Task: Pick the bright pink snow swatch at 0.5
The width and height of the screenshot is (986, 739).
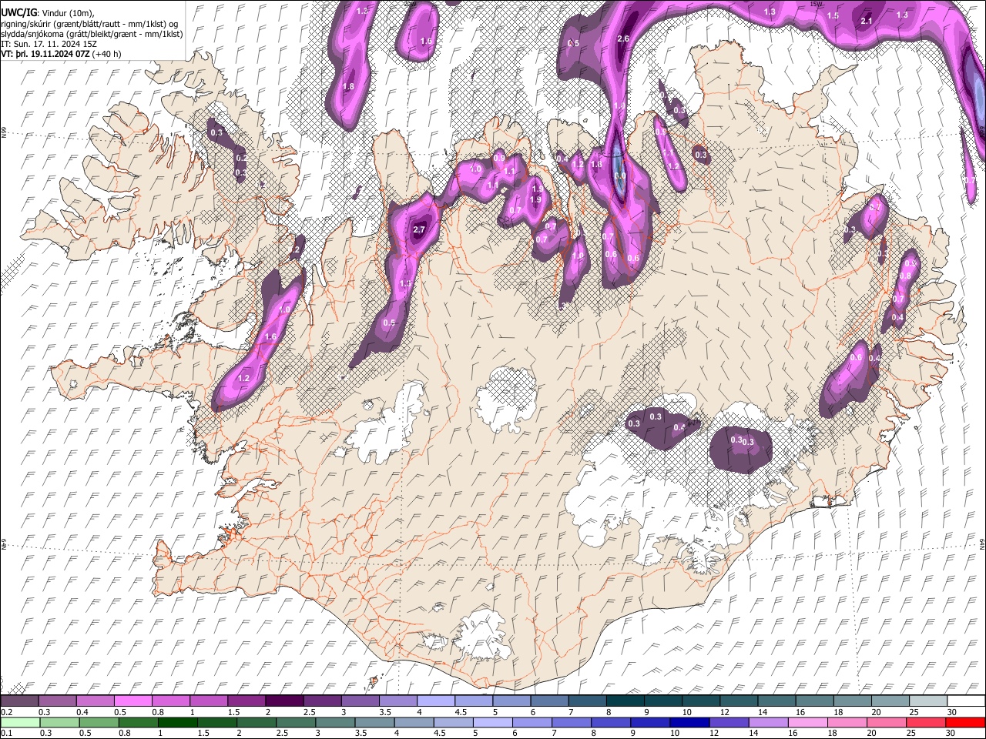Action: [133, 701]
